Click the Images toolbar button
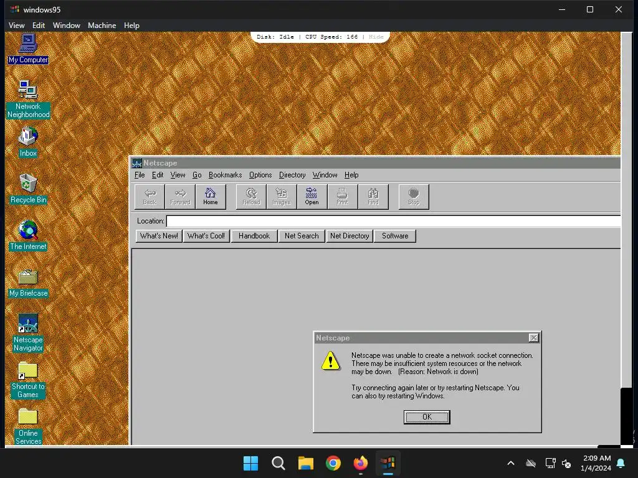The height and width of the screenshot is (478, 638). click(x=282, y=197)
